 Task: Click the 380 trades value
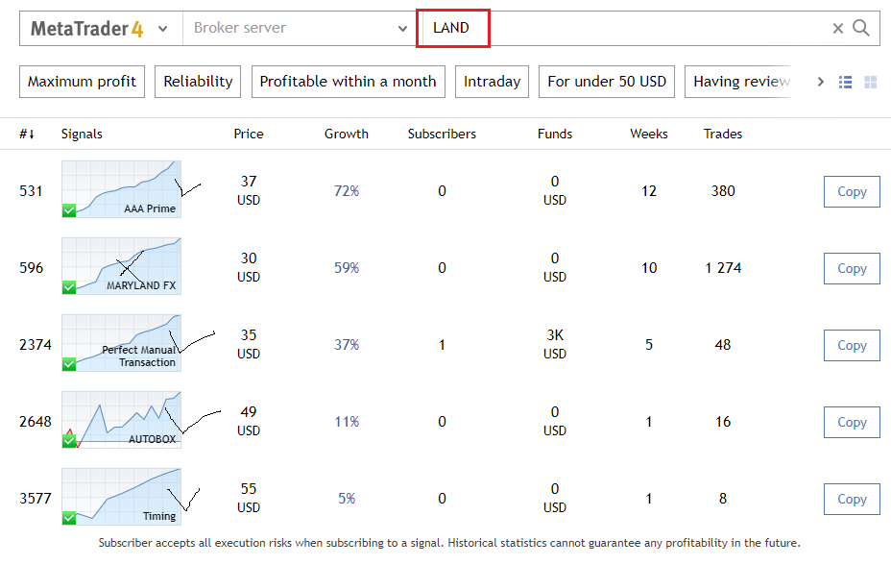723,191
